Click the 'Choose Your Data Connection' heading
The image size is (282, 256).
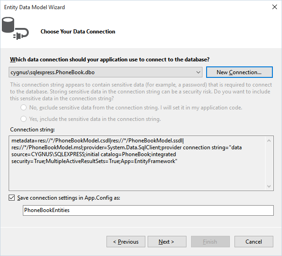(78, 32)
